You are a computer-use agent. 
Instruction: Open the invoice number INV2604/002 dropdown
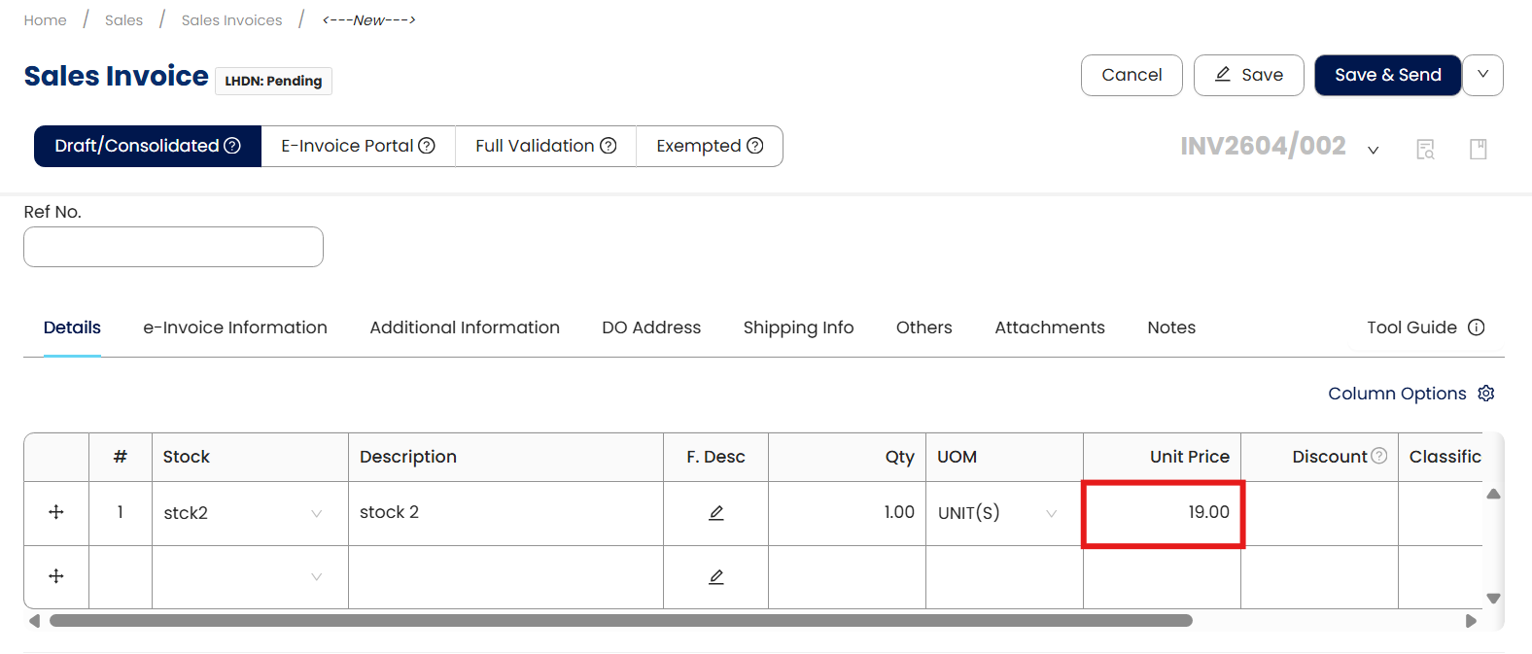1373,150
